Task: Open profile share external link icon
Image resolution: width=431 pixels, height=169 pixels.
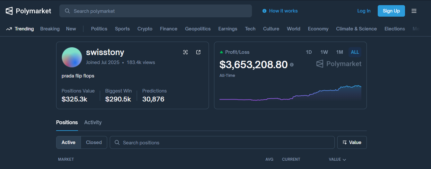Action: [198, 52]
